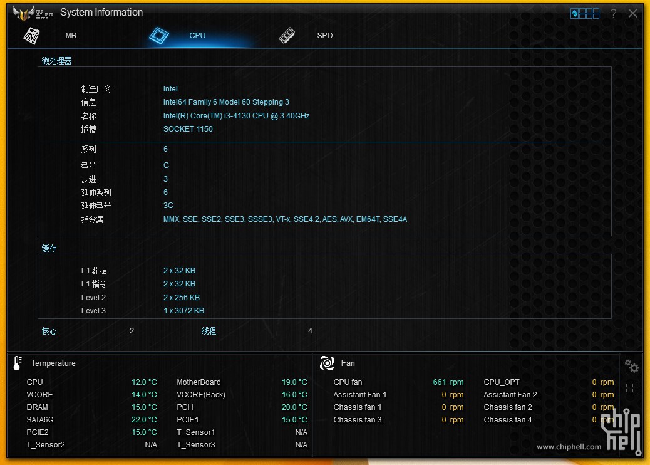Image resolution: width=650 pixels, height=465 pixels.
Task: Click the MMX, SSE instruction set list
Action: [x=285, y=219]
